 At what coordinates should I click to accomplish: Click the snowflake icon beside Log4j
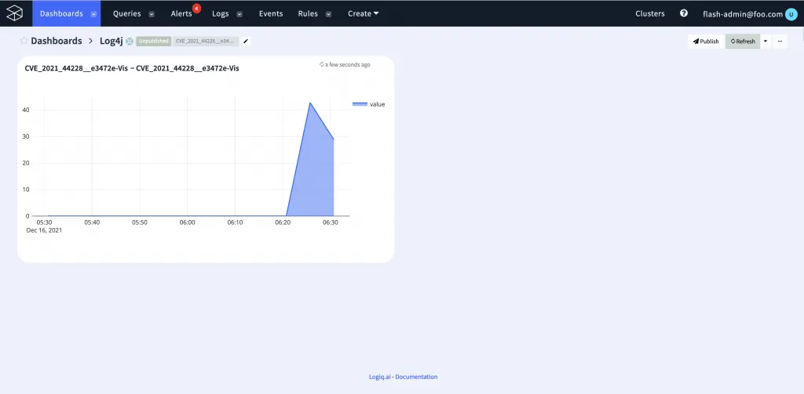pyautogui.click(x=130, y=41)
